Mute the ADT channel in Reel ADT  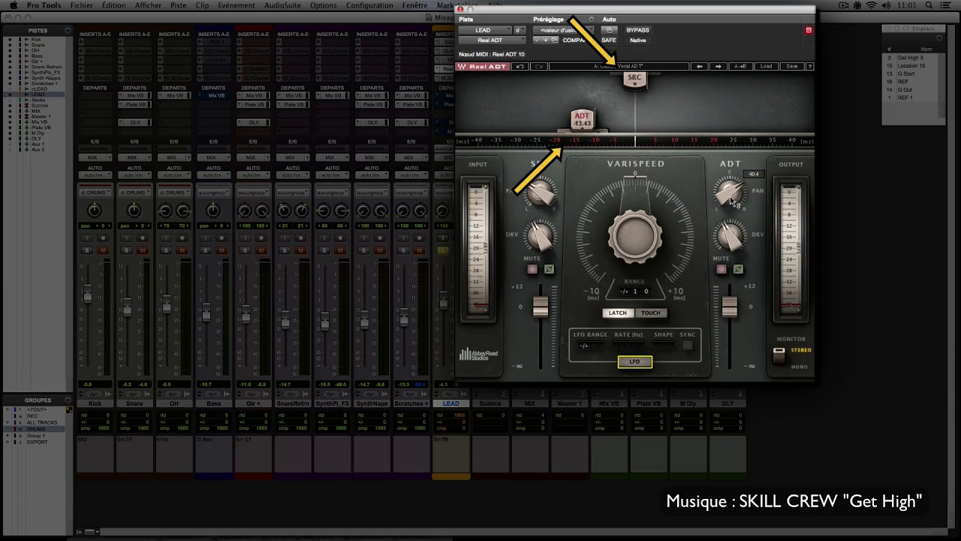722,269
